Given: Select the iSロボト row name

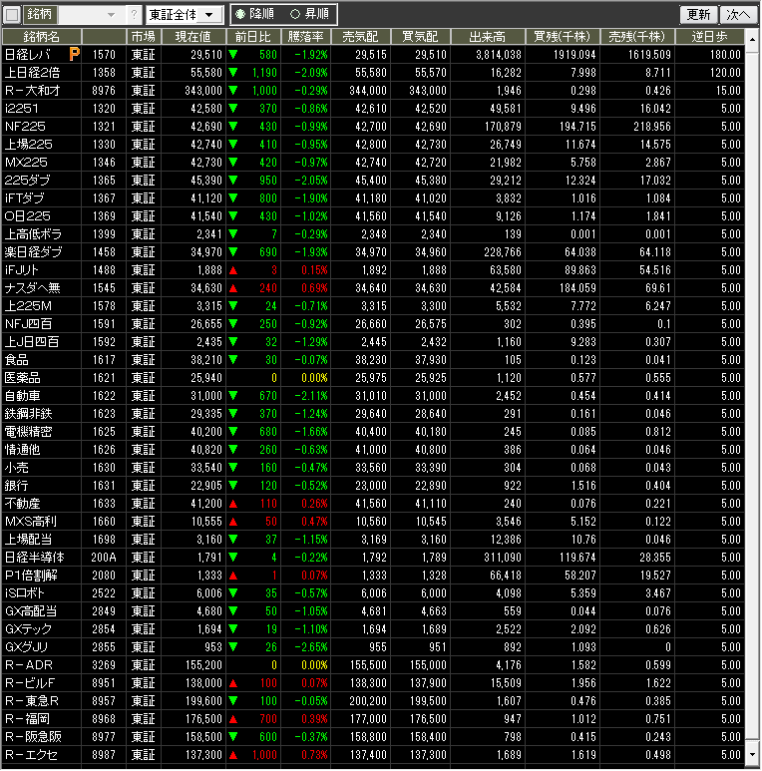Looking at the screenshot, I should click(25, 593).
